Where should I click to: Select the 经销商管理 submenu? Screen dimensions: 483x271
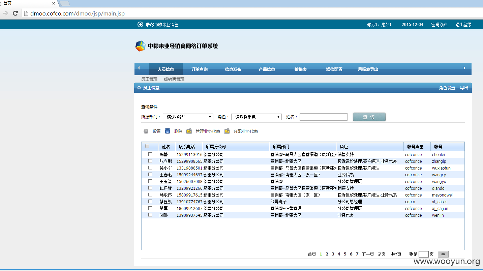(x=174, y=79)
